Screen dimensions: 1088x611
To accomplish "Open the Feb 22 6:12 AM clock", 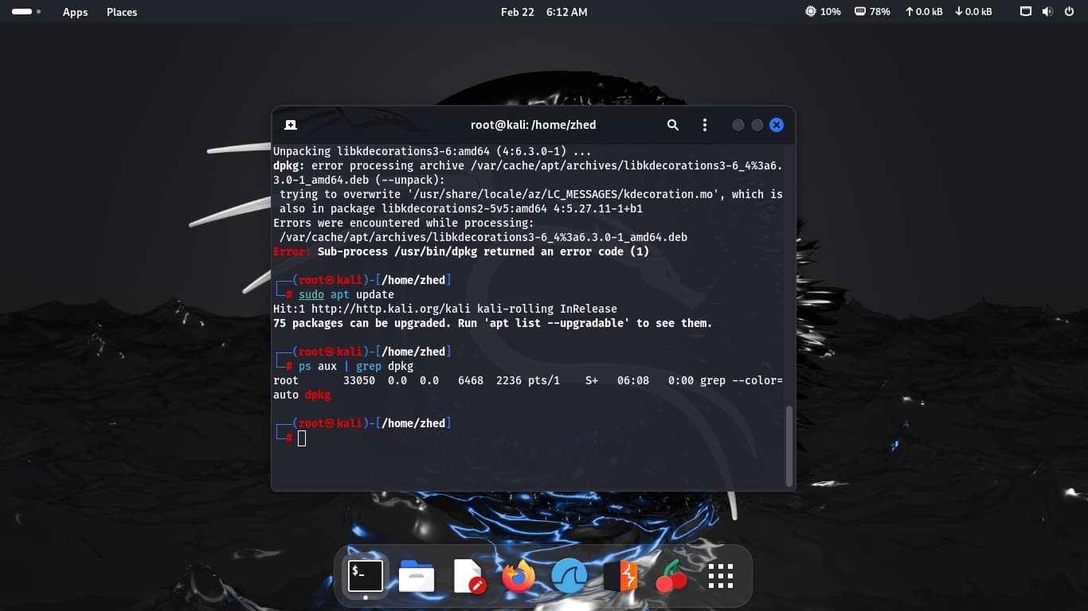I will point(544,12).
